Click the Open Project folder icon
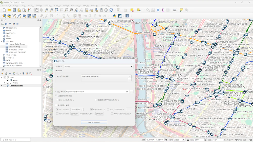253x142 pixels. tap(9, 10)
